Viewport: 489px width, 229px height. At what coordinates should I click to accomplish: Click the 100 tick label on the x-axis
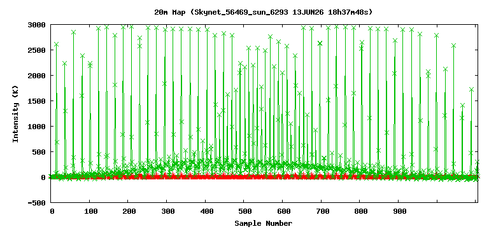click(x=90, y=211)
